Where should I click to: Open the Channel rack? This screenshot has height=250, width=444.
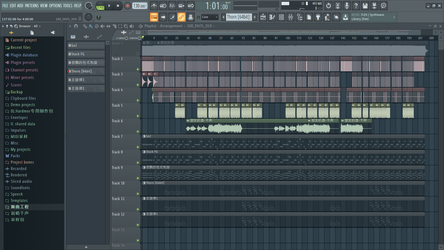click(281, 17)
